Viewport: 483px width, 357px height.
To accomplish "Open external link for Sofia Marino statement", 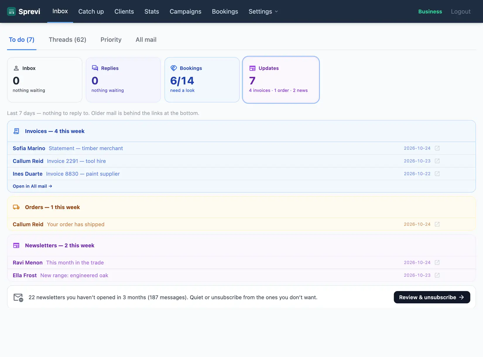I will tap(437, 148).
